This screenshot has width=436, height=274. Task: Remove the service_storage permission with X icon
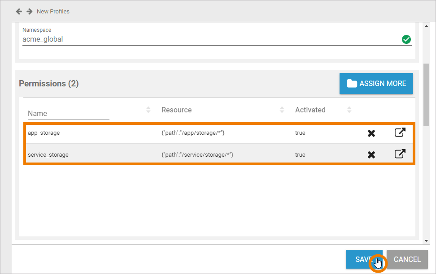371,155
